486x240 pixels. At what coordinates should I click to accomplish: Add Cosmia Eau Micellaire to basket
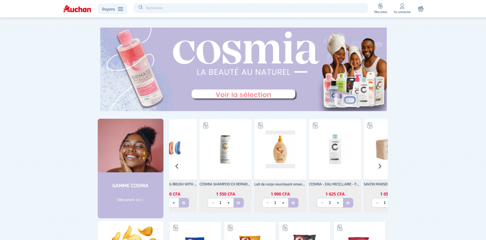[348, 203]
